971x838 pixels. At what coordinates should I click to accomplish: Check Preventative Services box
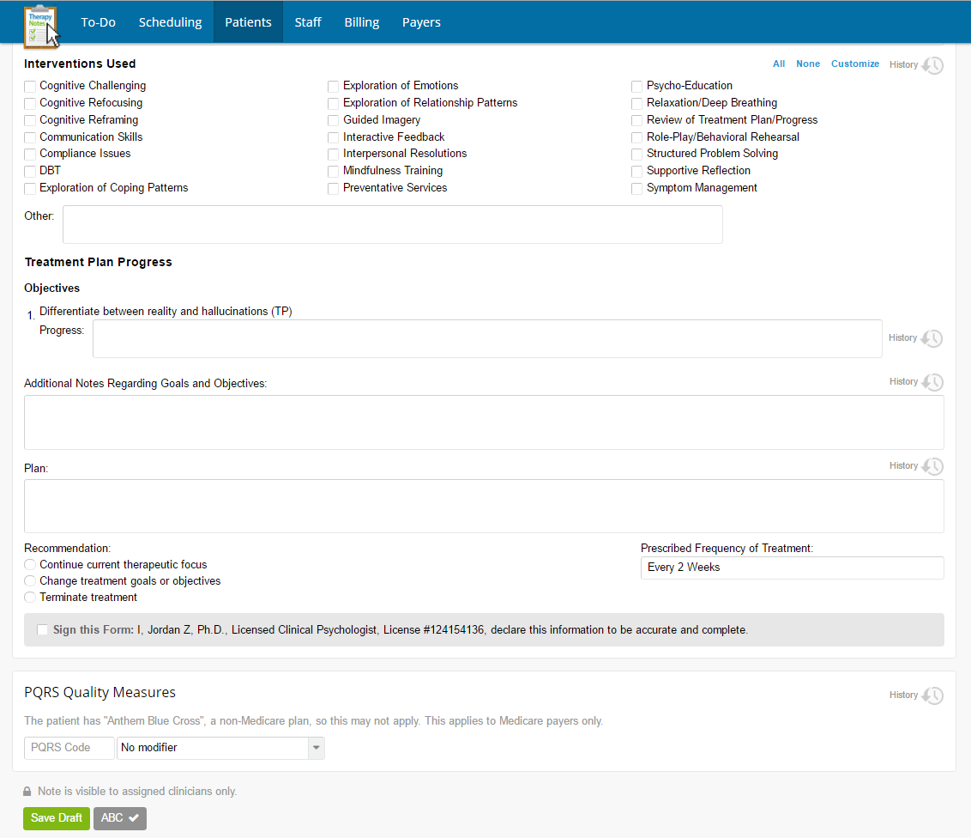[333, 188]
